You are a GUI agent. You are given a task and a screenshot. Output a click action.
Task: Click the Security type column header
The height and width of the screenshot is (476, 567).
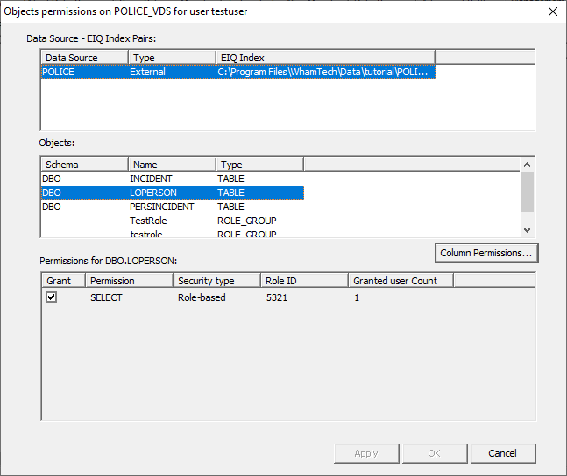pos(216,281)
